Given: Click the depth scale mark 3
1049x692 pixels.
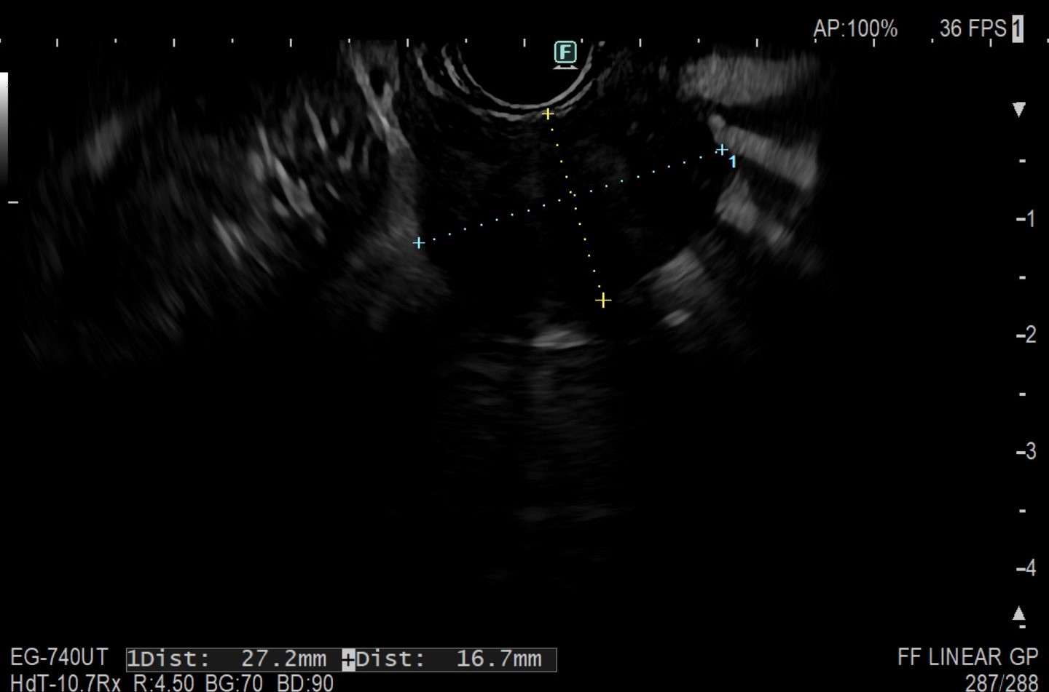Looking at the screenshot, I should pos(1026,451).
